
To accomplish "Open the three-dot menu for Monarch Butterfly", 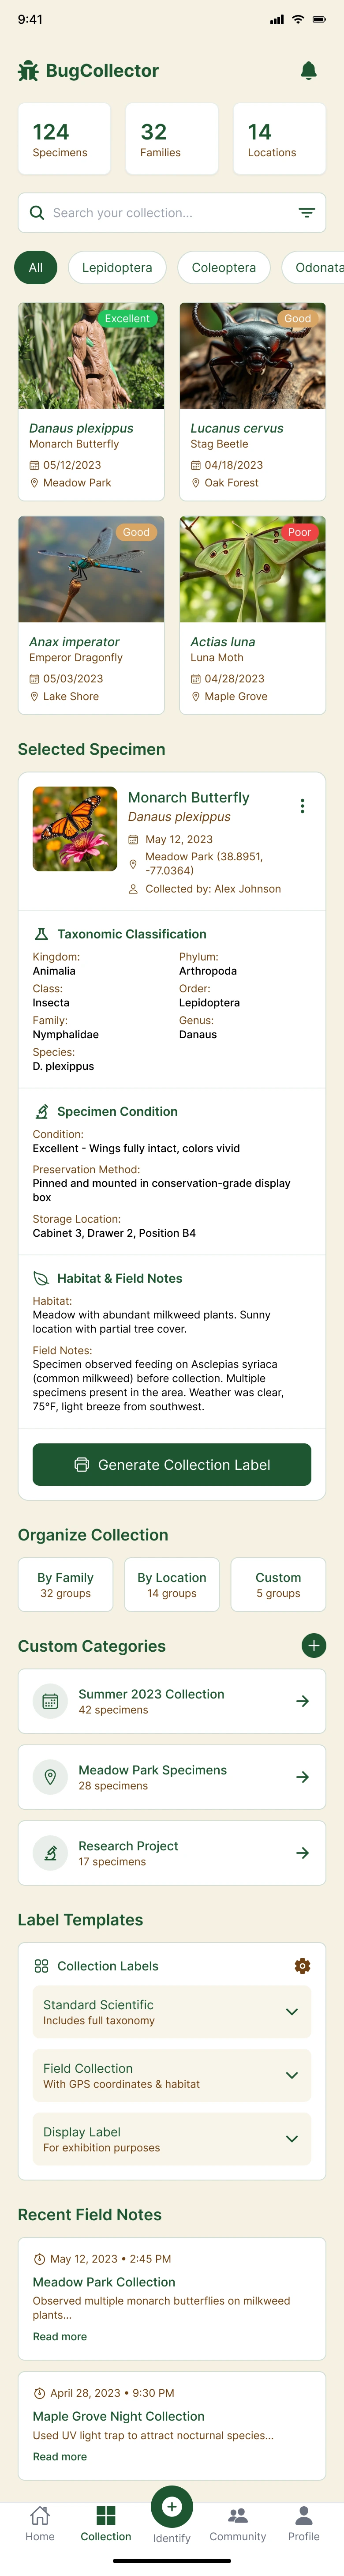I will pyautogui.click(x=302, y=806).
